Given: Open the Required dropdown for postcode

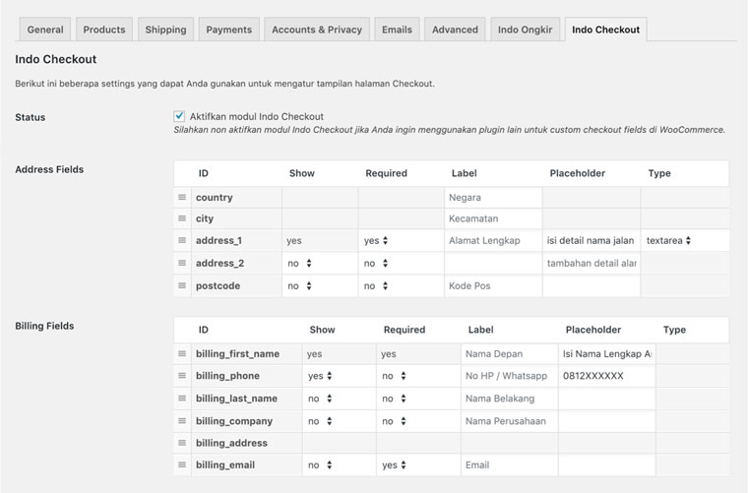Looking at the screenshot, I should pos(376,286).
